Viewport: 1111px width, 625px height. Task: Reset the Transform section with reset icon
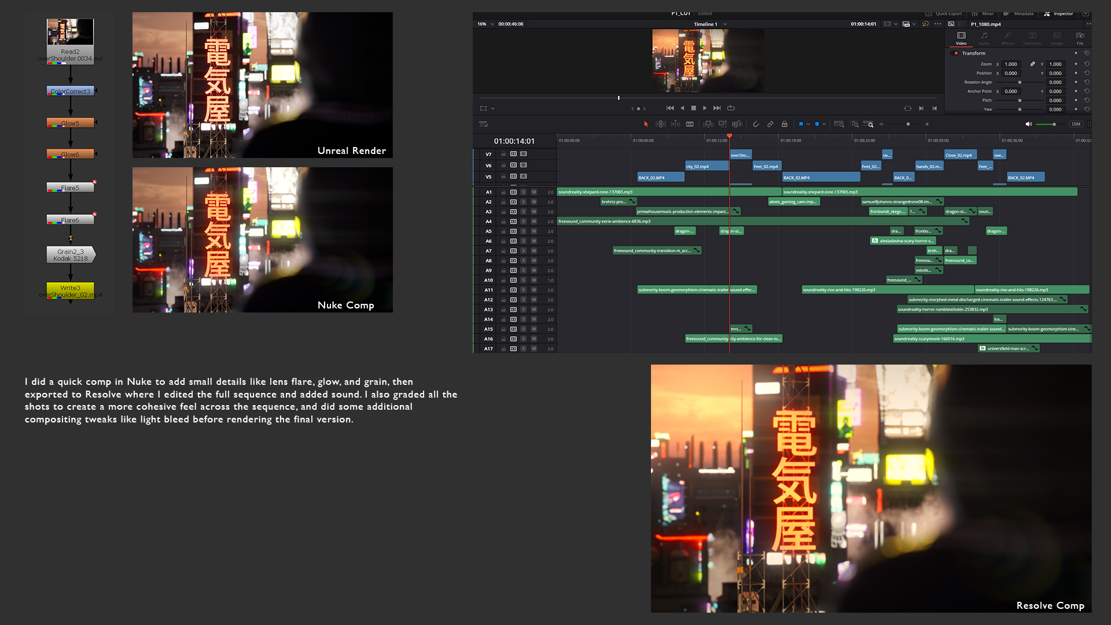1087,53
